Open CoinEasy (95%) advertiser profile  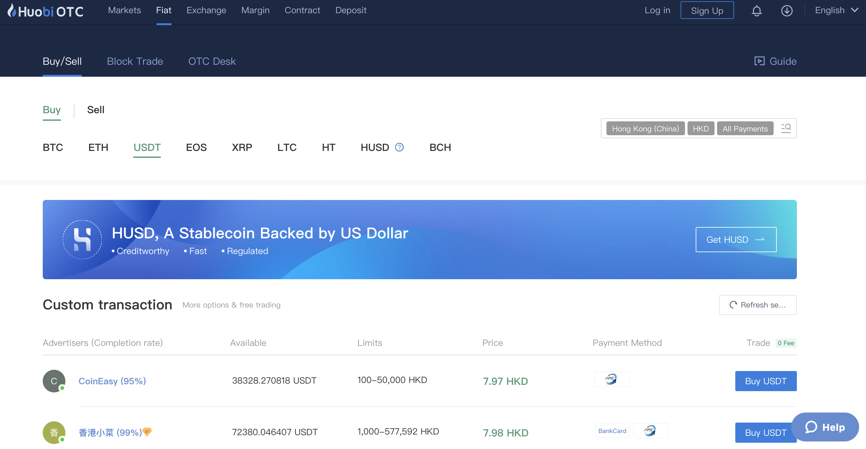(112, 381)
